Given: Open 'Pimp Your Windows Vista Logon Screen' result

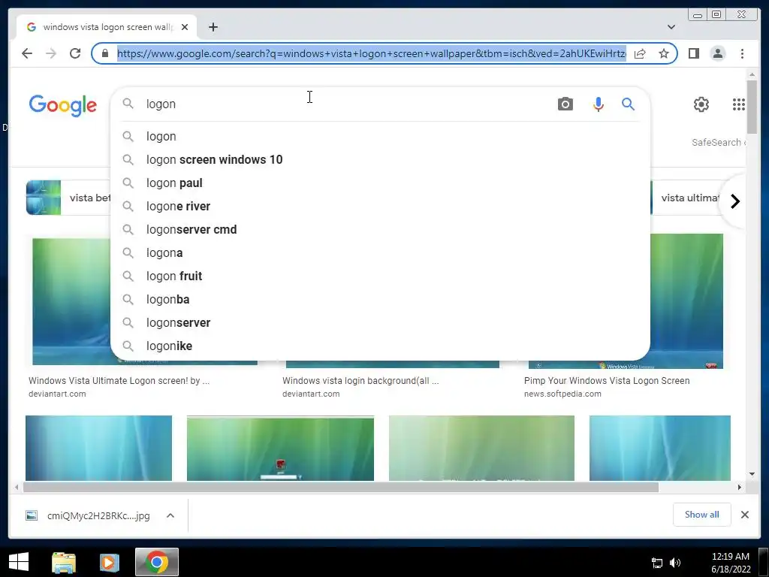Looking at the screenshot, I should 607,381.
